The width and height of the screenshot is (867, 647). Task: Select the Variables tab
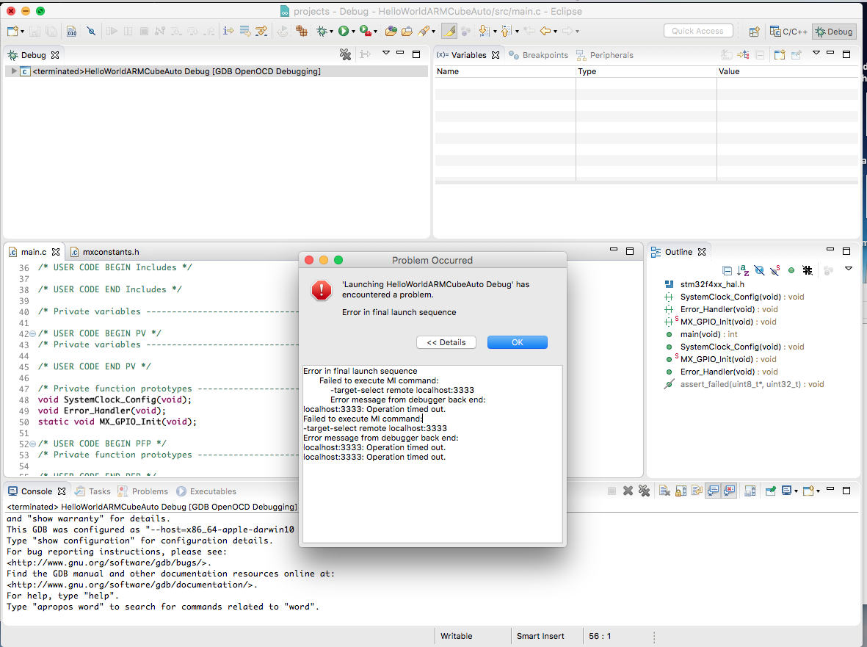click(468, 55)
